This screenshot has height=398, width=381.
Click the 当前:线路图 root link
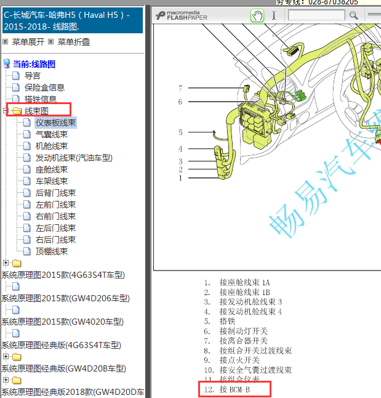pos(34,64)
